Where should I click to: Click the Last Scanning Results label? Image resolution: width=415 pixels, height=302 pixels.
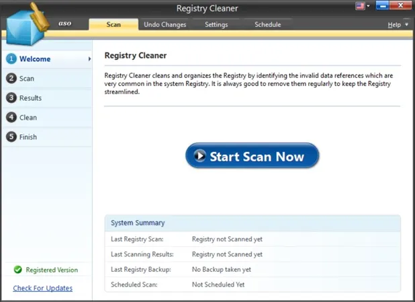pyautogui.click(x=142, y=254)
